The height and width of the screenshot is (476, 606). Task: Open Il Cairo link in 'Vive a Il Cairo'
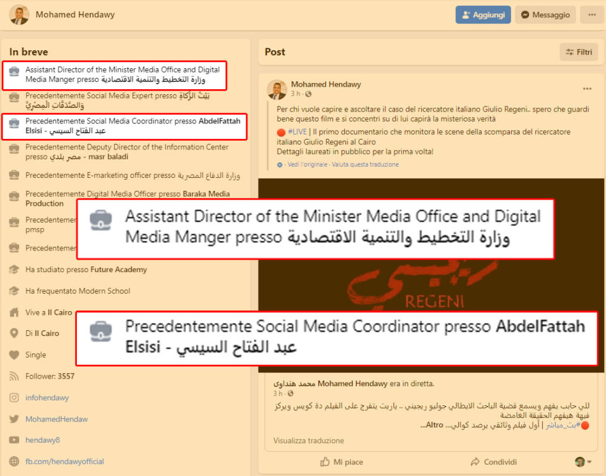(60, 312)
